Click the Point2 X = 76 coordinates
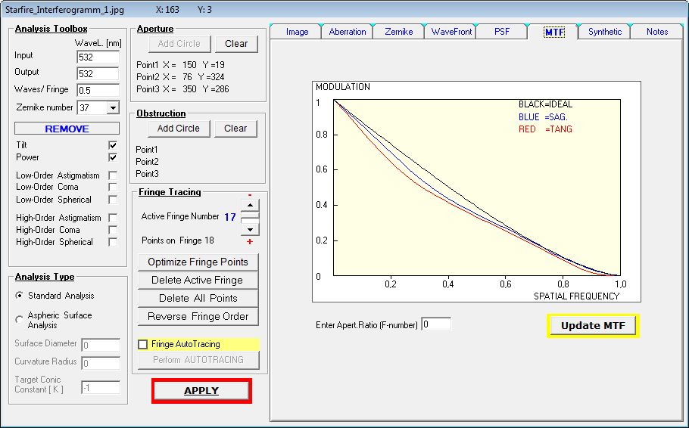The width and height of the screenshot is (689, 428). (x=180, y=77)
